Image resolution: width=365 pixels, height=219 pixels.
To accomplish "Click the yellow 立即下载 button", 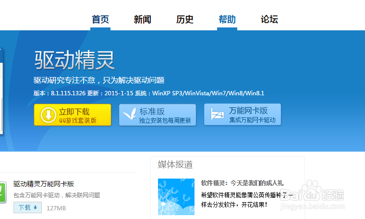I will point(73,115).
